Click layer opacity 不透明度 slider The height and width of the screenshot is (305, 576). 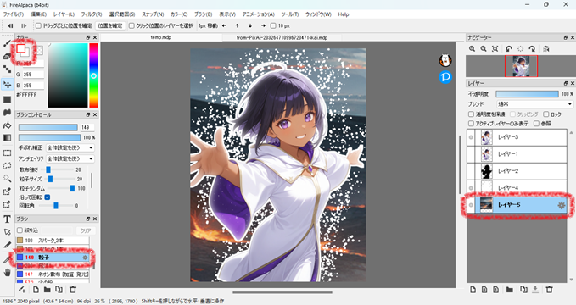(x=527, y=94)
